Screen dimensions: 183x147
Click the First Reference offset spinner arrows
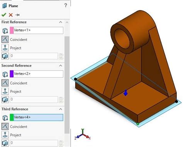coord(61,56)
